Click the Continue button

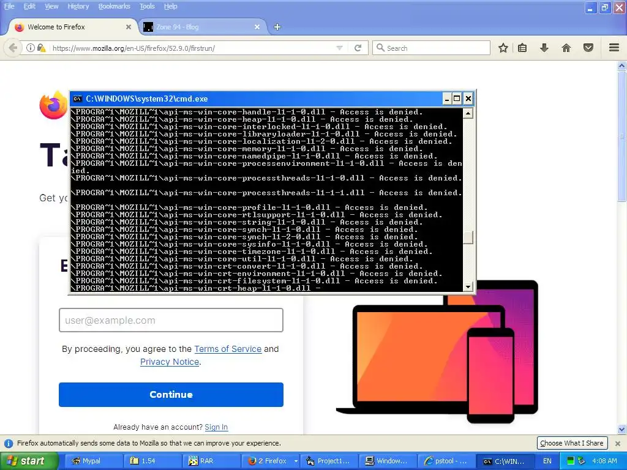[171, 395]
